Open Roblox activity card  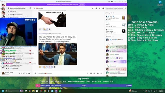click(x=116, y=25)
